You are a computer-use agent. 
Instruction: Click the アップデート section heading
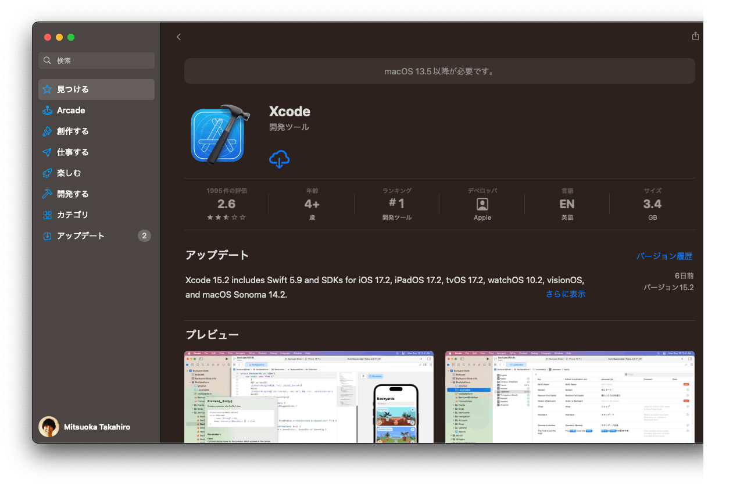[x=217, y=255]
